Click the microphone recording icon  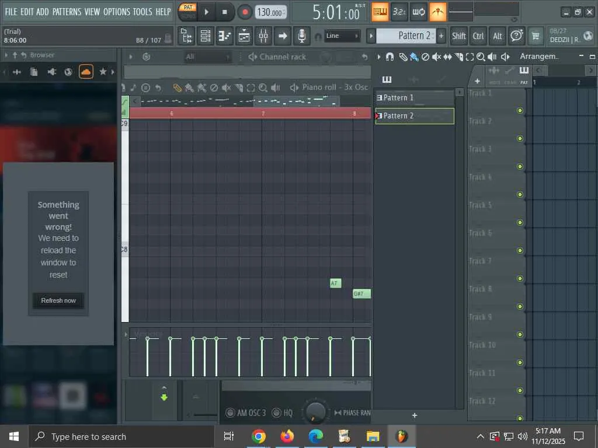click(301, 36)
